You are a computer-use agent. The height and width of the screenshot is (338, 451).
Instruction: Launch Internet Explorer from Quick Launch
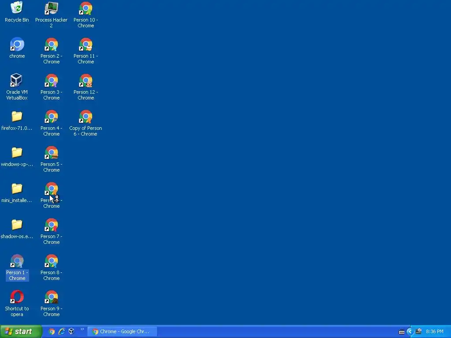tap(62, 331)
